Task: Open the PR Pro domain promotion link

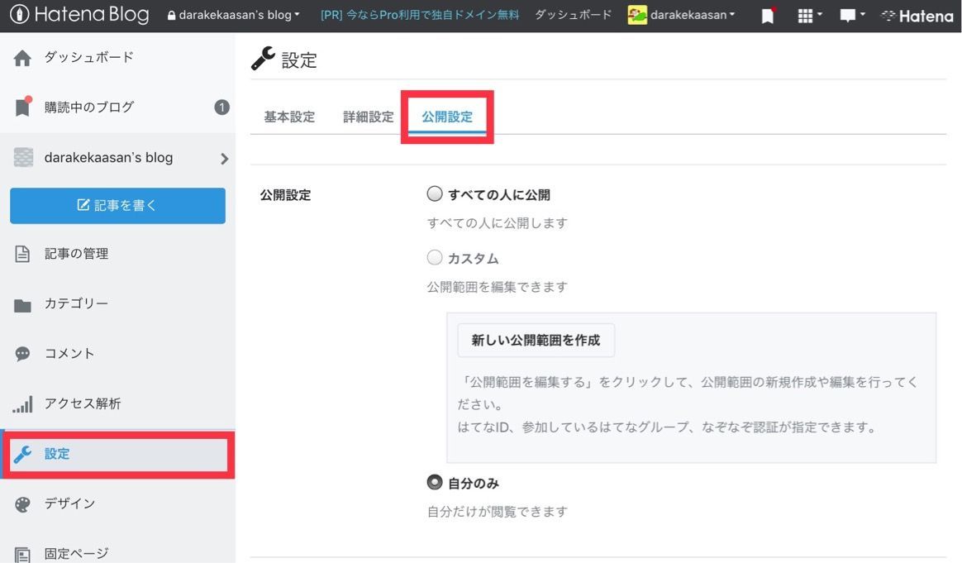Action: (420, 15)
